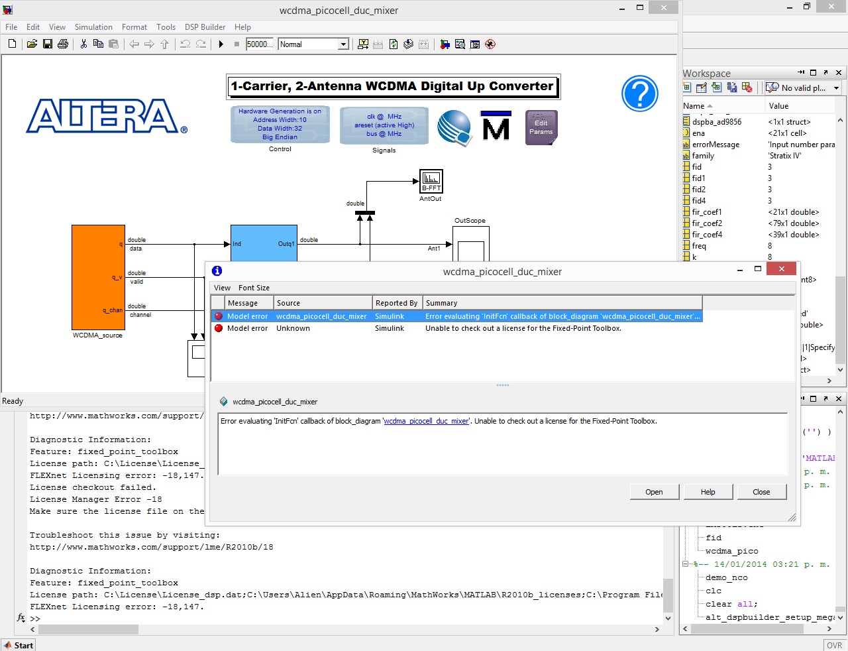Viewport: 848px width, 651px height.
Task: Open the DSP Builder menu
Action: click(205, 27)
